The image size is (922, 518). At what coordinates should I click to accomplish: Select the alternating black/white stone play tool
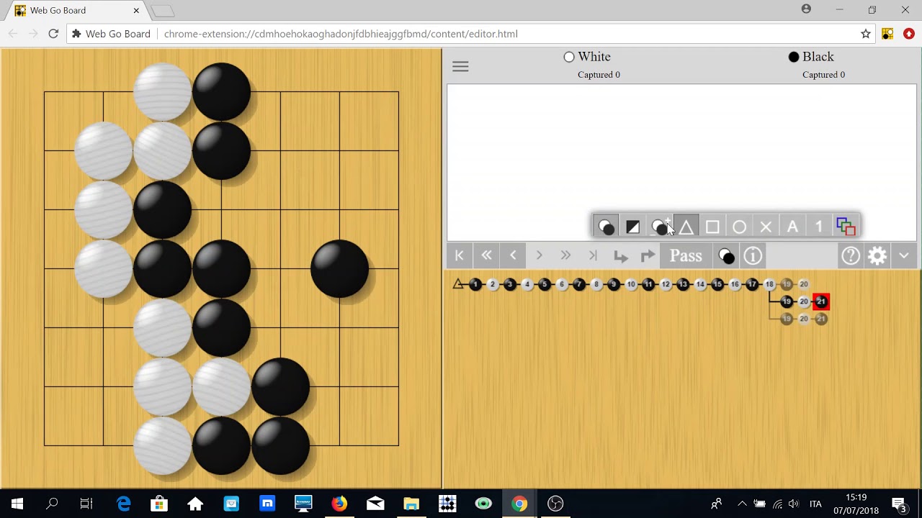click(606, 227)
